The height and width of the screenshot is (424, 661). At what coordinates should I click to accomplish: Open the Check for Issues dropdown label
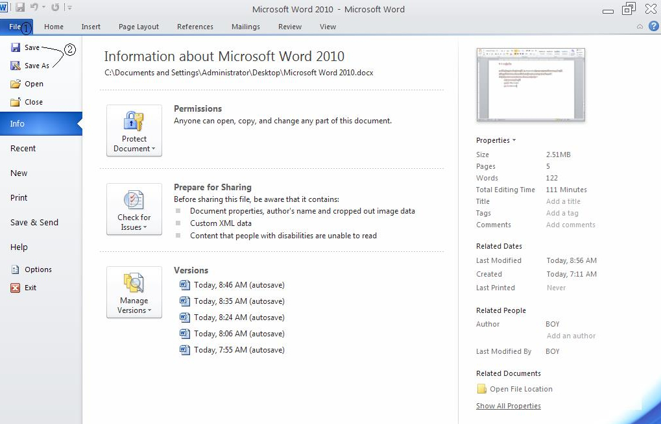134,222
